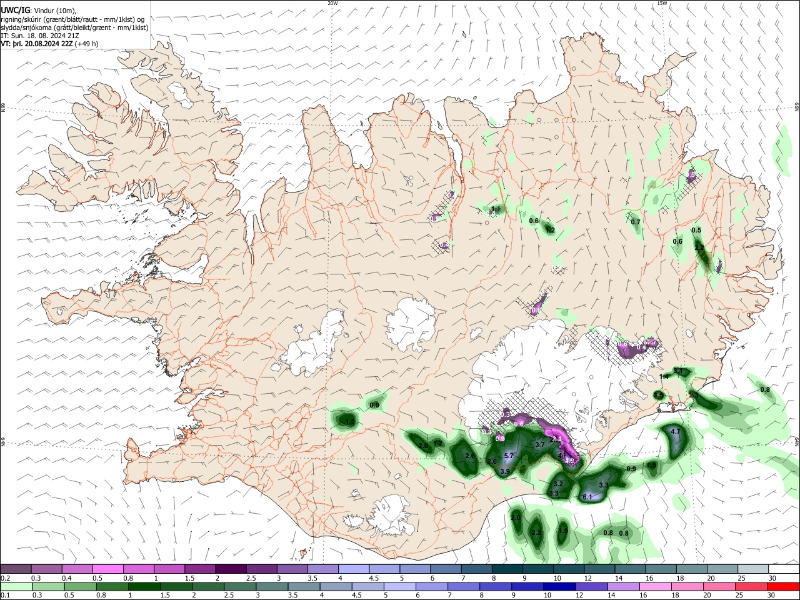The width and height of the screenshot is (800, 600).
Task: Click the 25–30 red swatch on rain scale
Action: click(x=752, y=587)
